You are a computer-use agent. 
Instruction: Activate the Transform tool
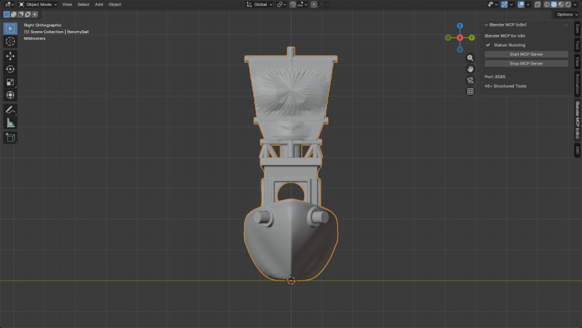(x=10, y=95)
